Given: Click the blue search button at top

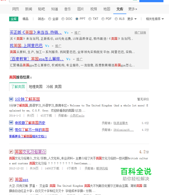Looking at the screenshot, I should coord(151,1).
